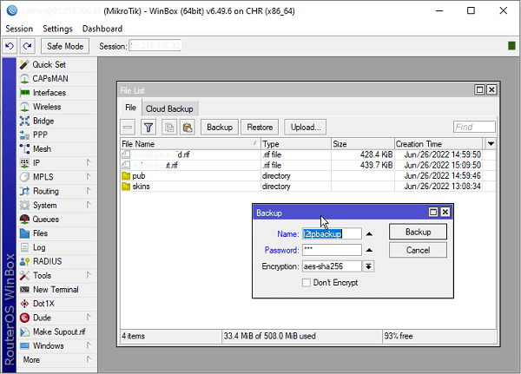Click the Copy icon in File List toolbar
This screenshot has height=374, width=521.
pos(169,128)
